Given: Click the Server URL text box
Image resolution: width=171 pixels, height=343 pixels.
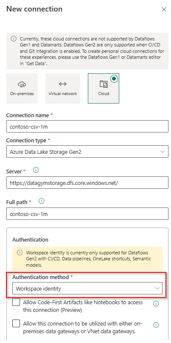Looking at the screenshot, I should [x=87, y=183].
